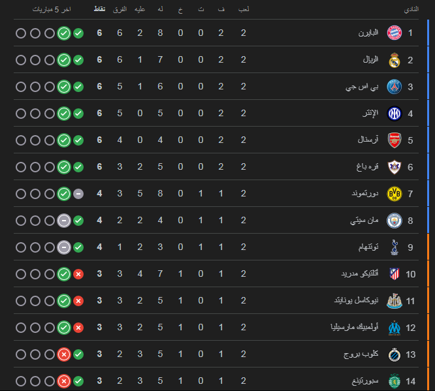Click the Sporting club crest
Screen dimensions: 435x391
[x=394, y=381]
